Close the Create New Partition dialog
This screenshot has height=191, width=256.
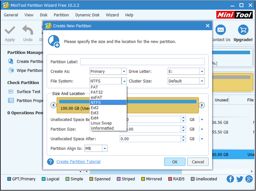(207, 26)
